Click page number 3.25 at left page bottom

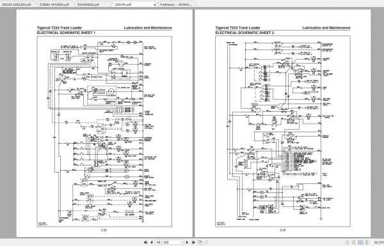[x=104, y=230]
